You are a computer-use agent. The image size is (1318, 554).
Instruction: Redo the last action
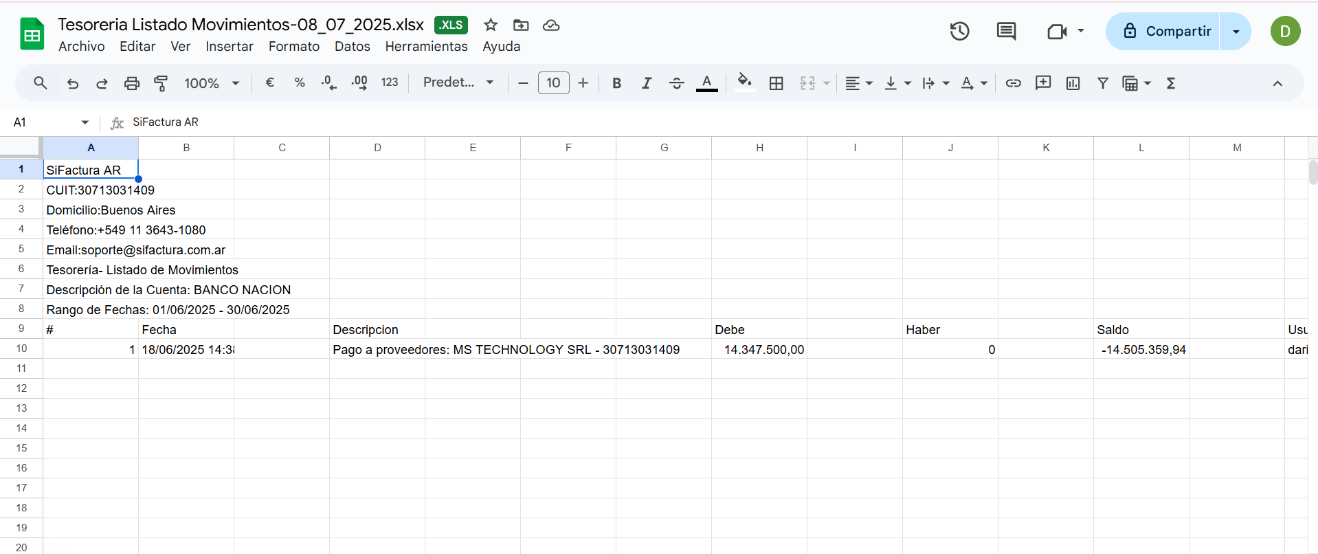102,83
